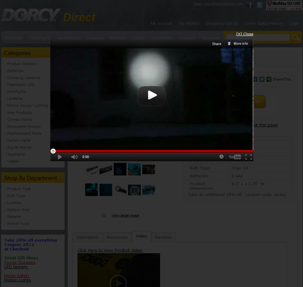Screen dimensions: 303x287
Task: Click the ShareThis green icon
Action: 268,79
